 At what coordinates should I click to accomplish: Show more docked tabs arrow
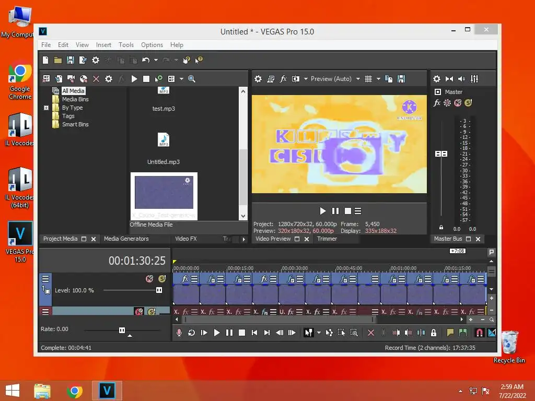(243, 239)
